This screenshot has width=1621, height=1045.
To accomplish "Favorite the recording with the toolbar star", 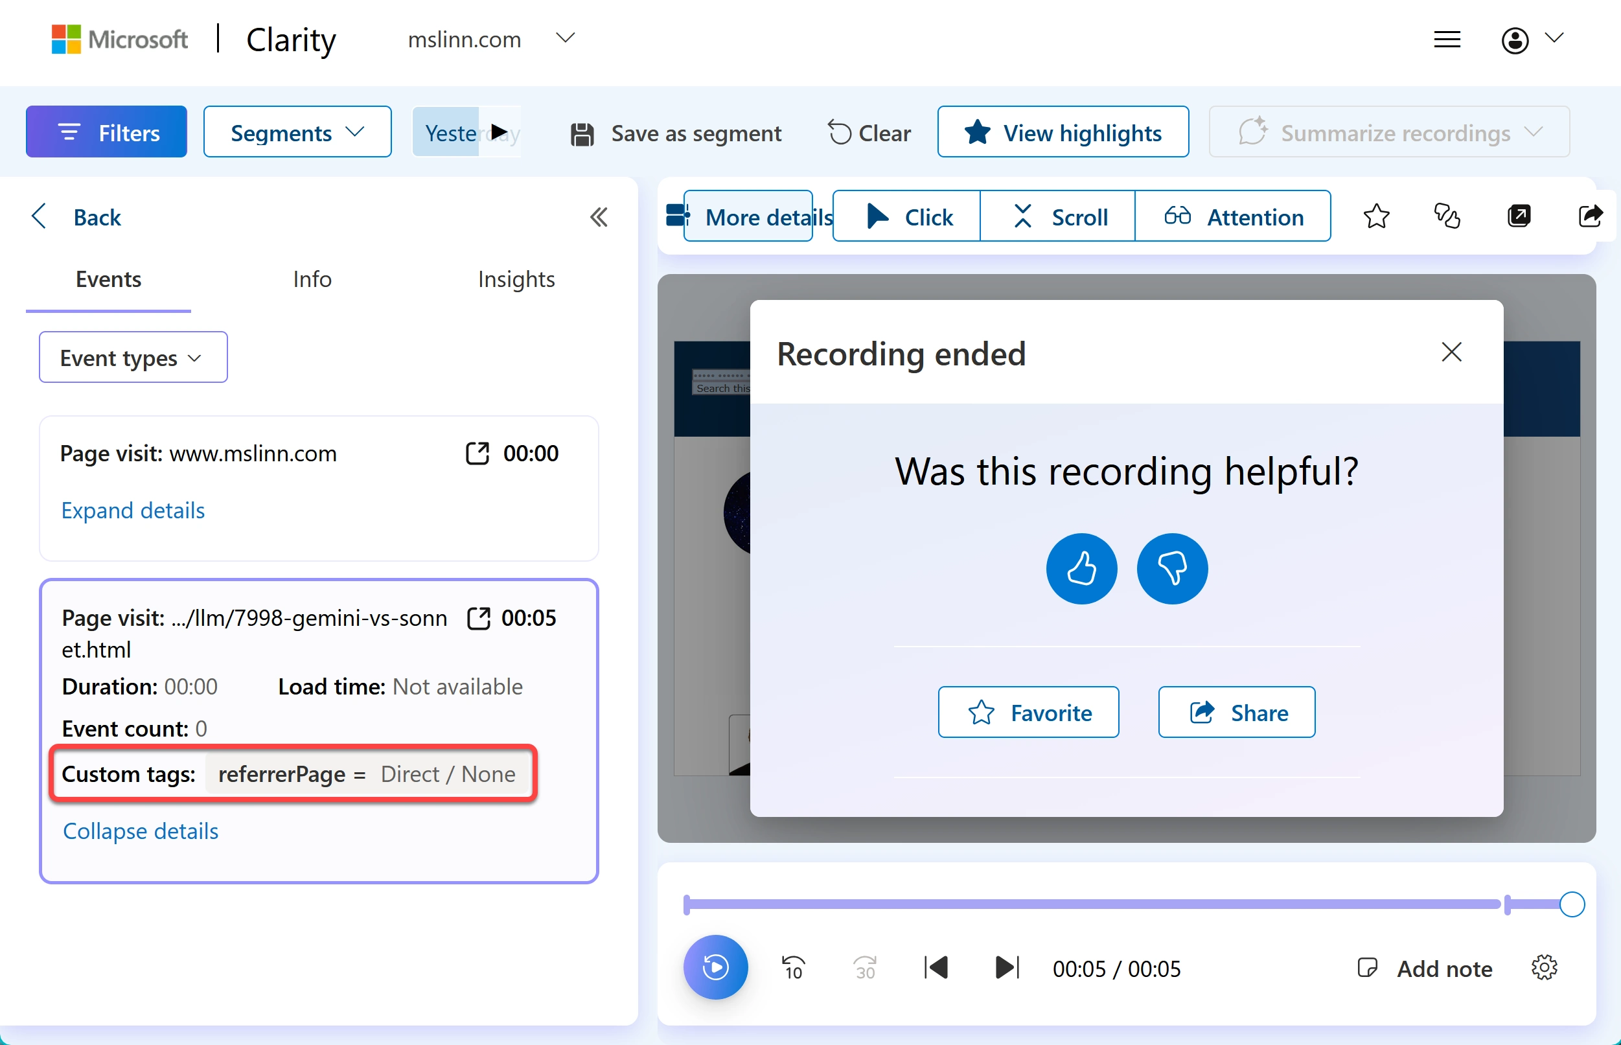I will coord(1376,216).
